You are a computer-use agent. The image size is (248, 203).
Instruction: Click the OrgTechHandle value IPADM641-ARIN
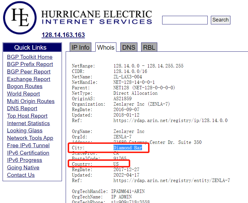pyautogui.click(x=128, y=191)
